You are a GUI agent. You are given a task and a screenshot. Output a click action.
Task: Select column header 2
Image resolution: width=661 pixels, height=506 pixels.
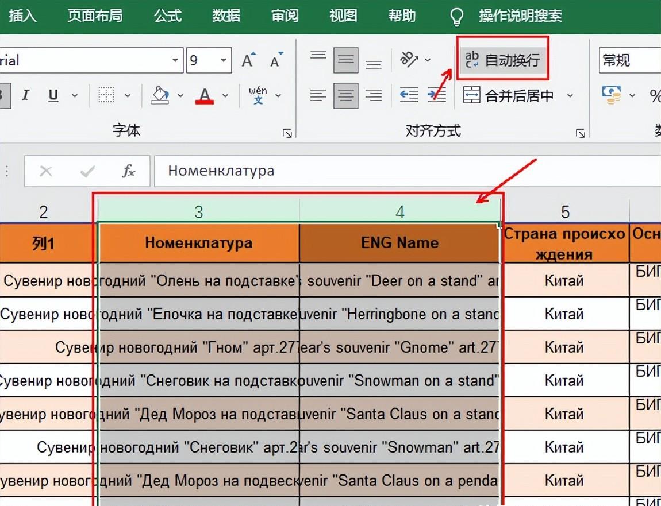[44, 211]
